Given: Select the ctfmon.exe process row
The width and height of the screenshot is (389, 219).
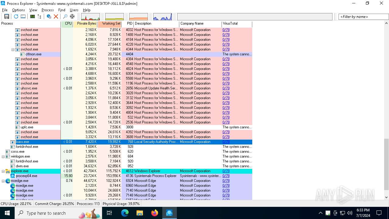Looking at the screenshot, I should click(x=126, y=54).
